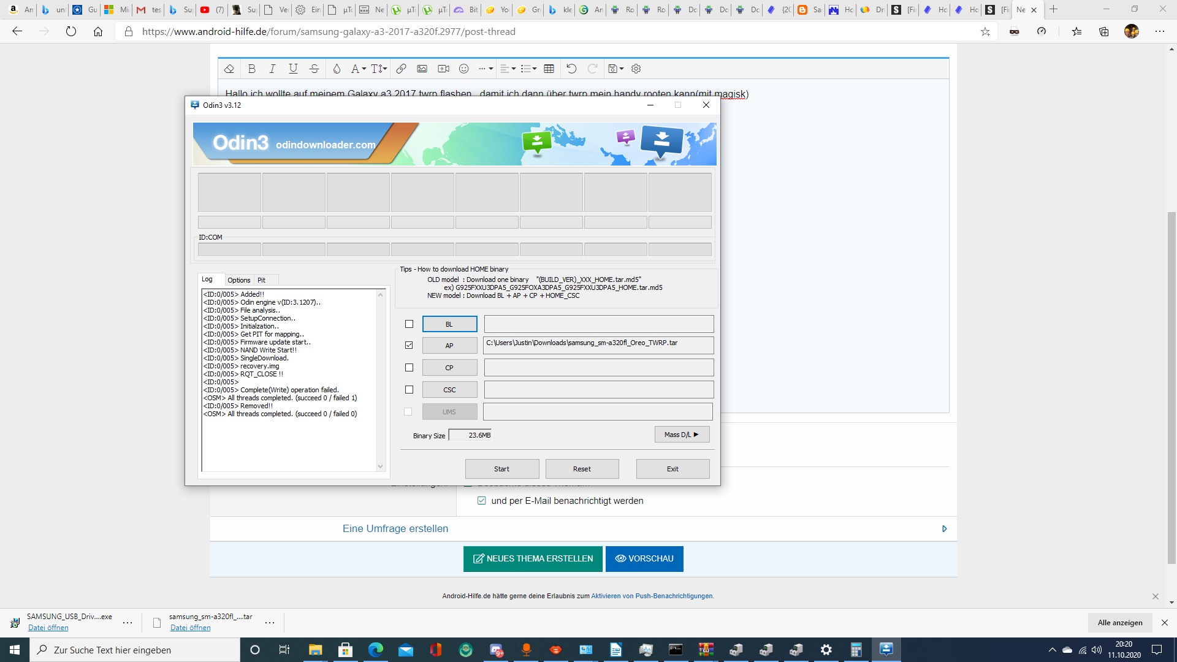The image size is (1177, 662).
Task: Toggle the e-mail notification checkbox
Action: point(481,501)
